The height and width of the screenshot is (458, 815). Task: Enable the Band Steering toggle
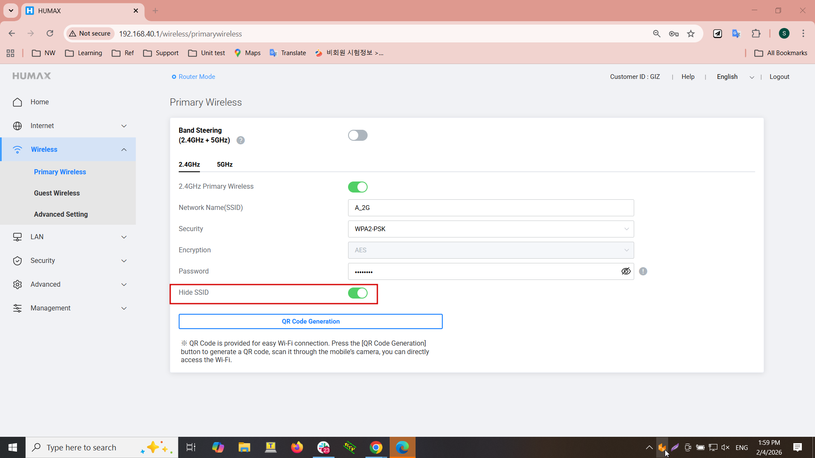357,135
